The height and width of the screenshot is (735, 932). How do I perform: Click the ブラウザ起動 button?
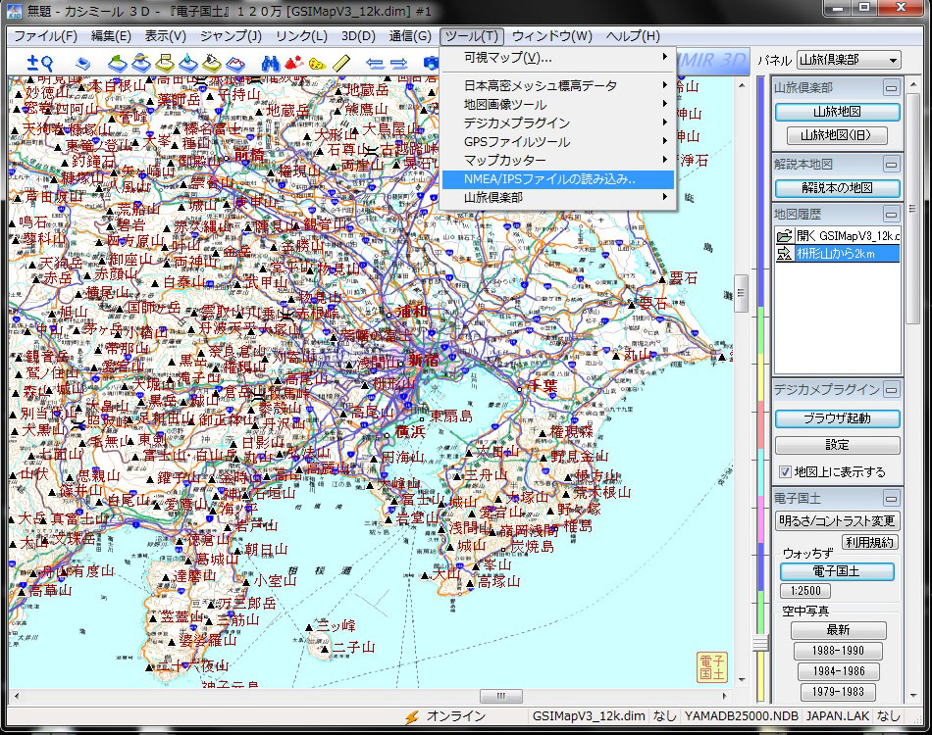pyautogui.click(x=837, y=418)
